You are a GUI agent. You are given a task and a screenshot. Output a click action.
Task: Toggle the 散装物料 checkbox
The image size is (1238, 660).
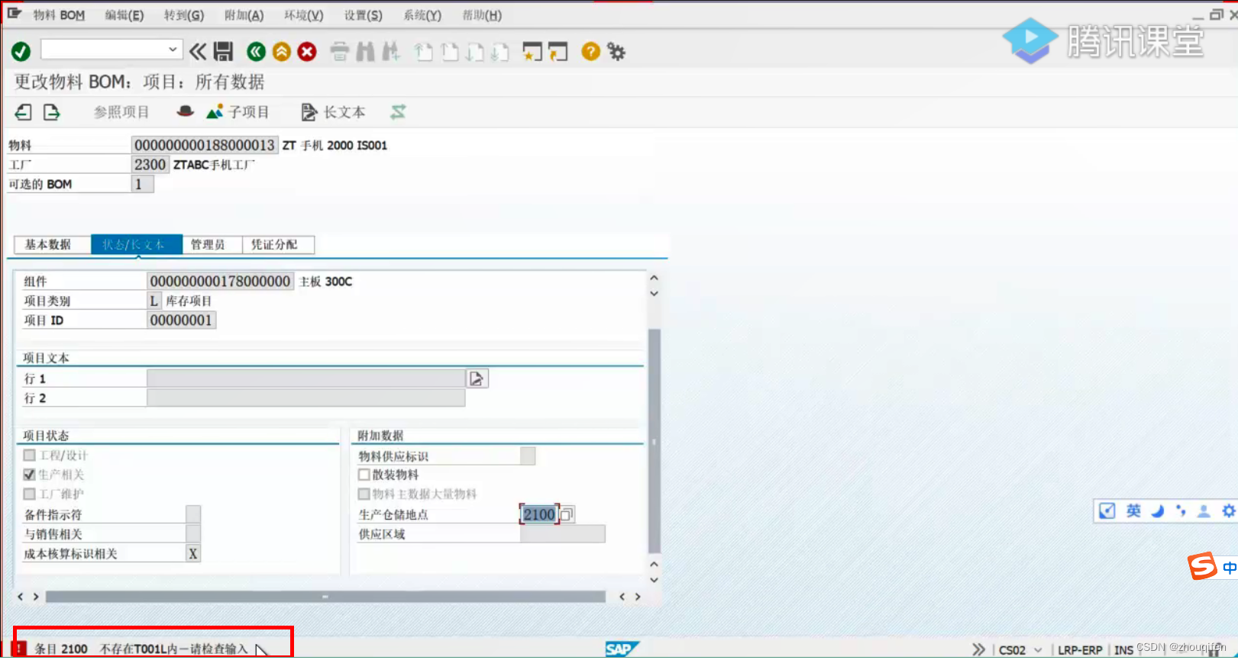point(364,475)
